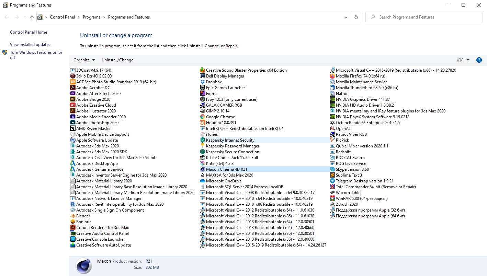This screenshot has width=487, height=276.
Task: Click the Corona Renderer for 3ds Max icon
Action: point(72,228)
